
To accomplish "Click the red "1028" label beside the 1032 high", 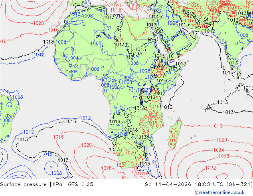I will point(224,156).
